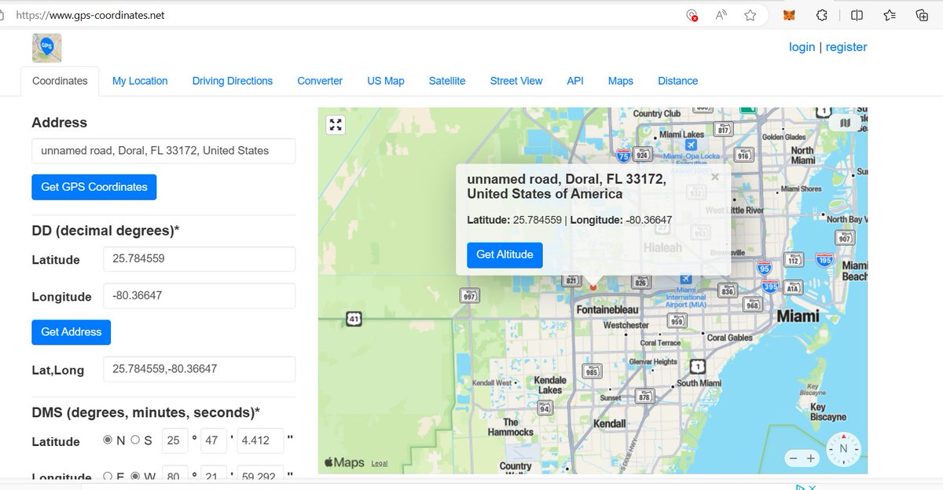Image resolution: width=943 pixels, height=490 pixels.
Task: Click the Miami city label on map
Action: coord(798,316)
